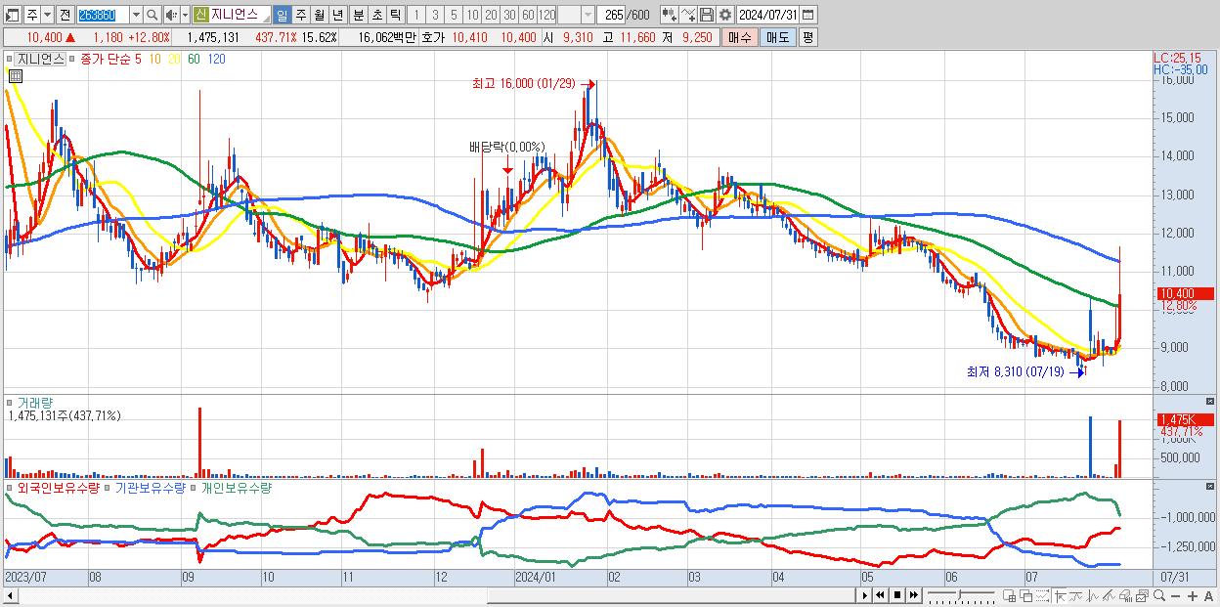Click the line chart indicator icon
1220x607 pixels.
(x=688, y=15)
